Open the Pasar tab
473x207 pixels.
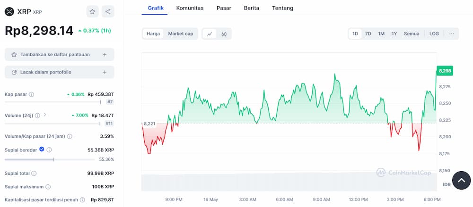(x=224, y=8)
